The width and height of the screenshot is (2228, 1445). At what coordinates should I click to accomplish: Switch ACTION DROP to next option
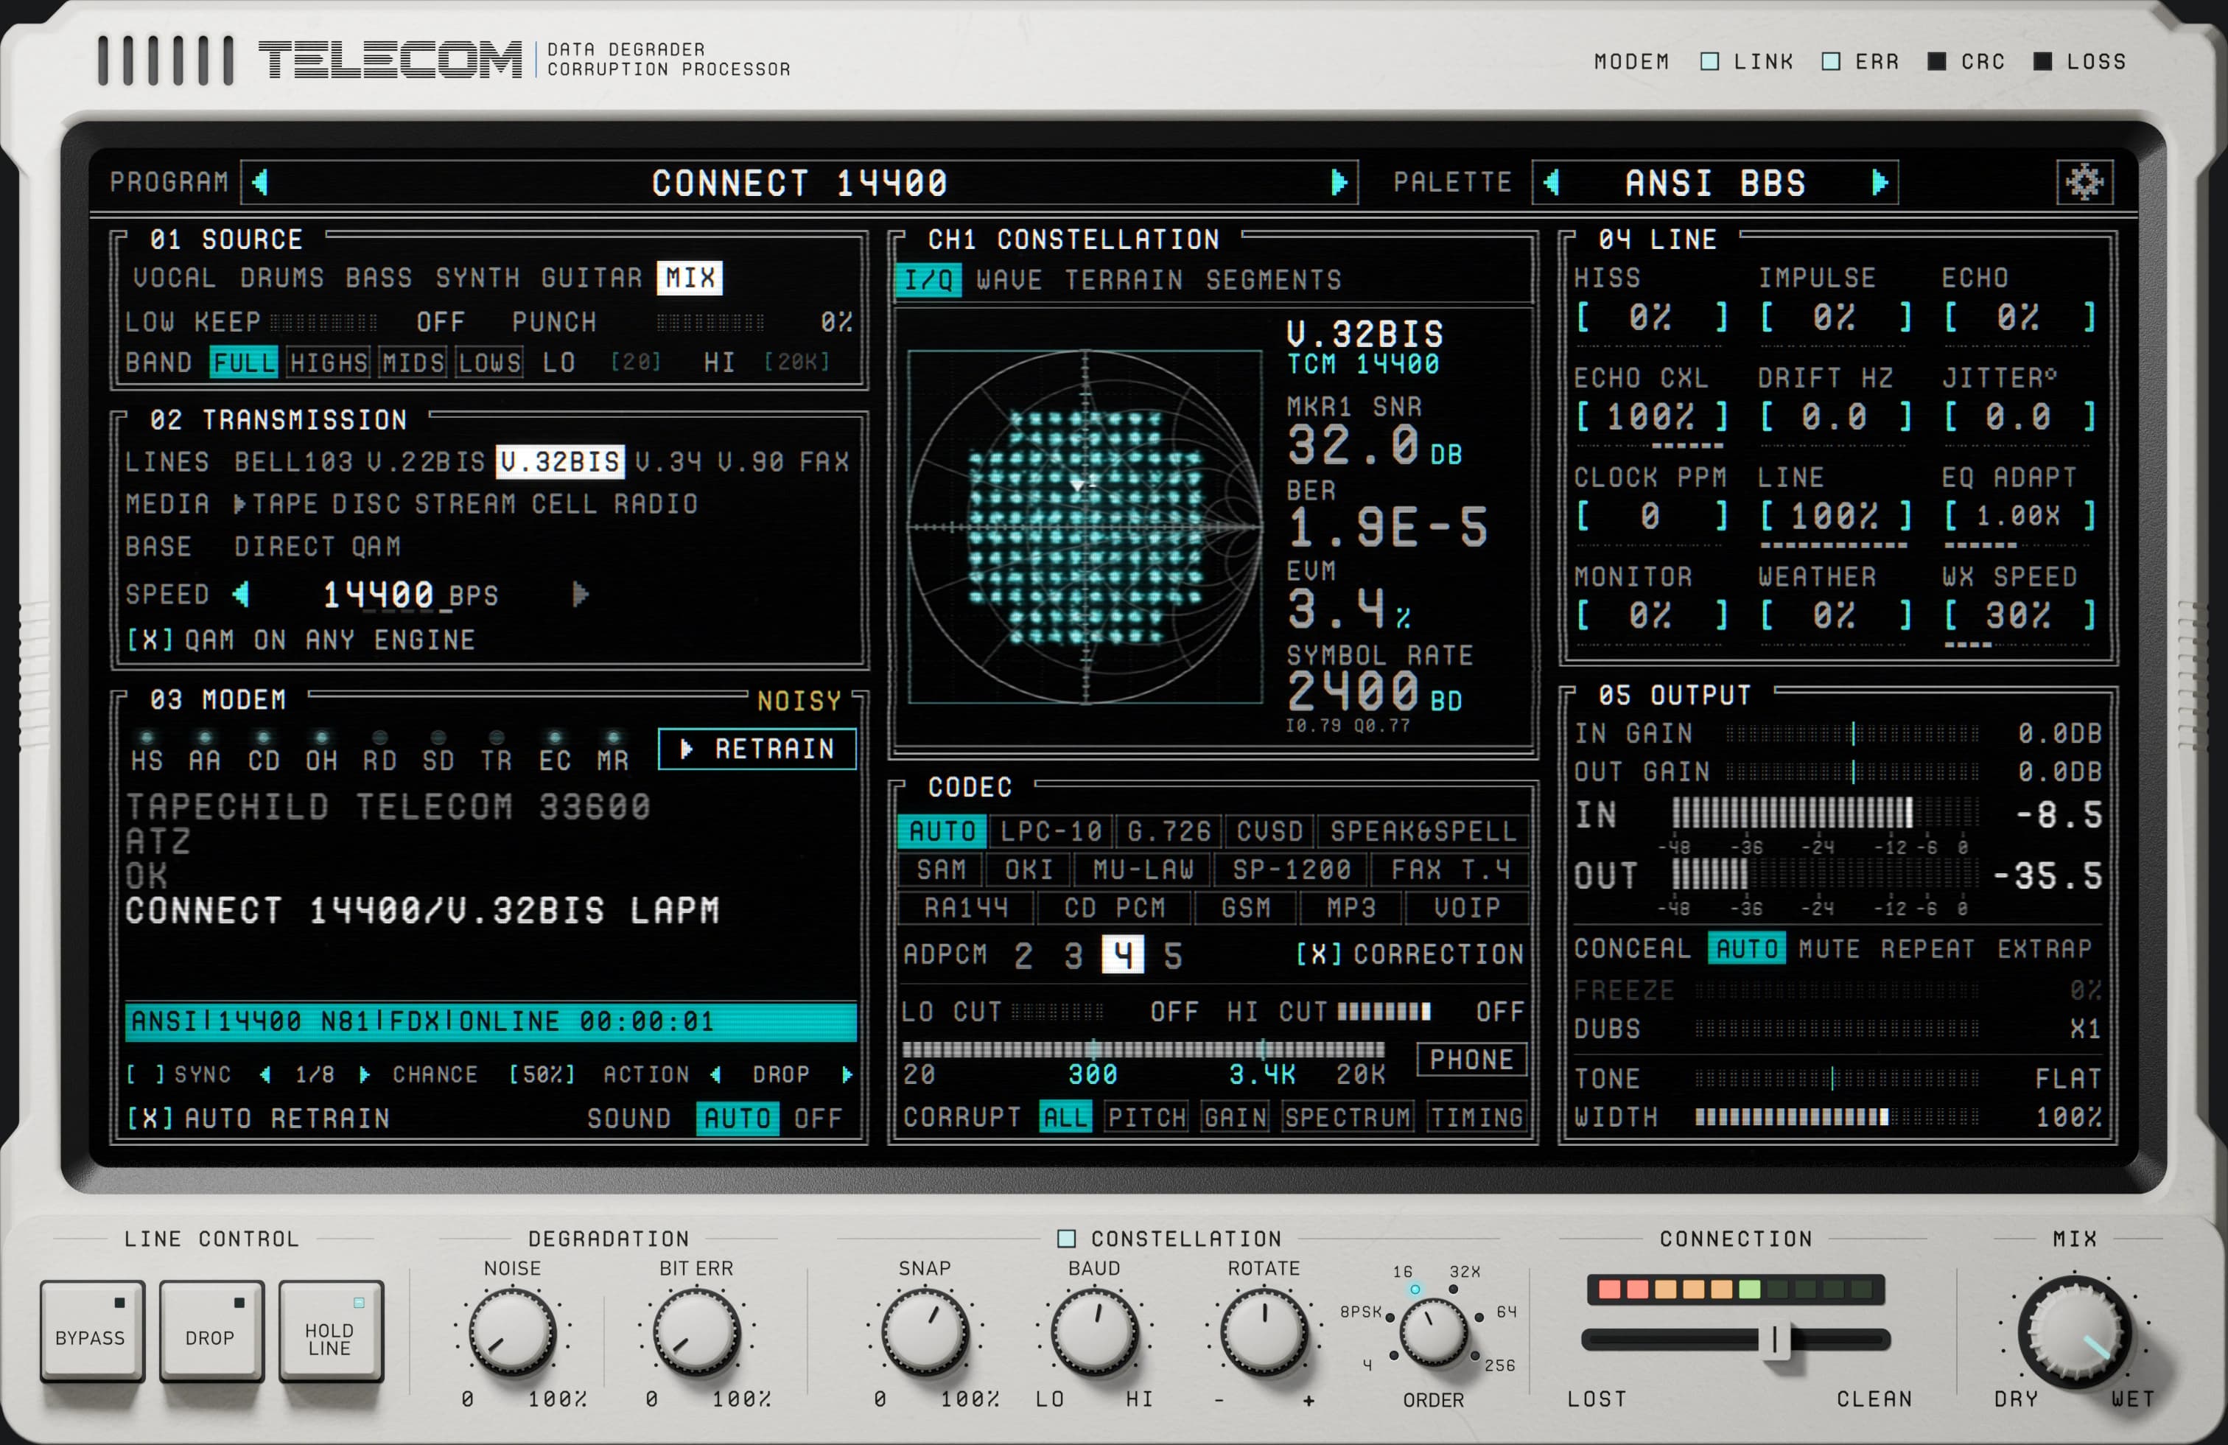pyautogui.click(x=847, y=1074)
